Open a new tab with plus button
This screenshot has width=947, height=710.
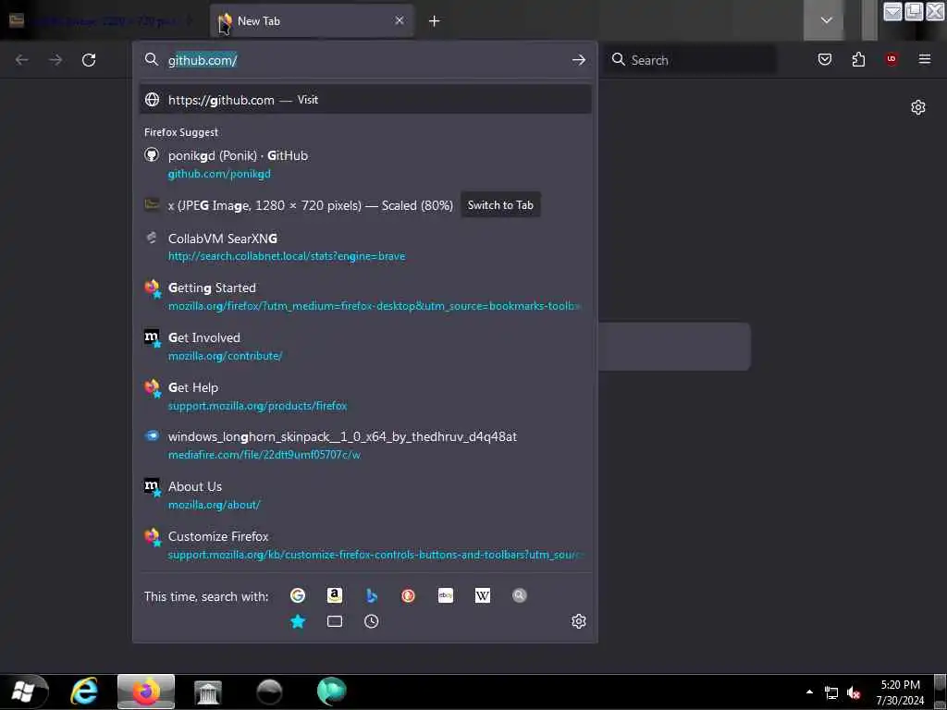[x=435, y=21]
